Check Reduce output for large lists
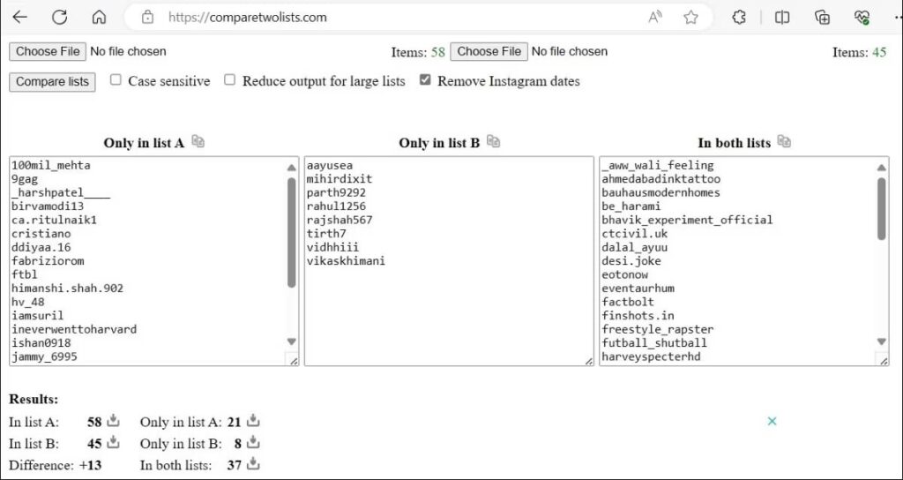This screenshot has height=480, width=903. tap(229, 80)
